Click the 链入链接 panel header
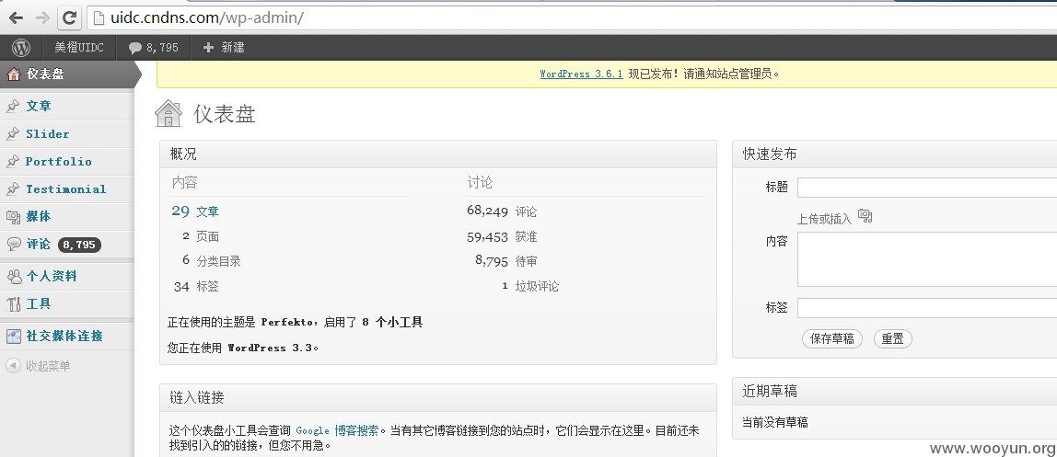The height and width of the screenshot is (457, 1057). coord(438,398)
